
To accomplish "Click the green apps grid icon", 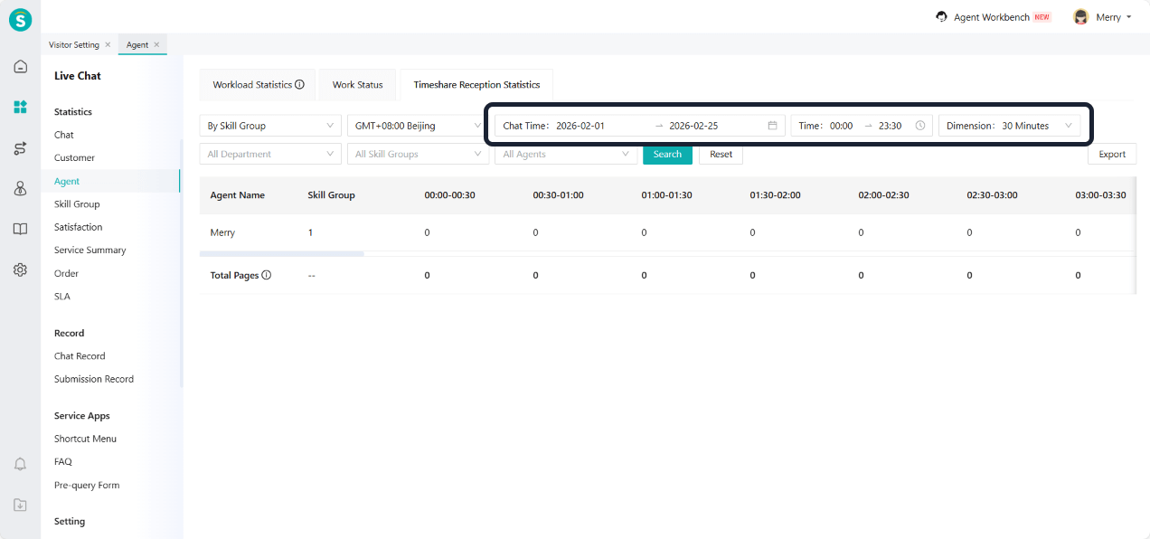I will (x=20, y=108).
